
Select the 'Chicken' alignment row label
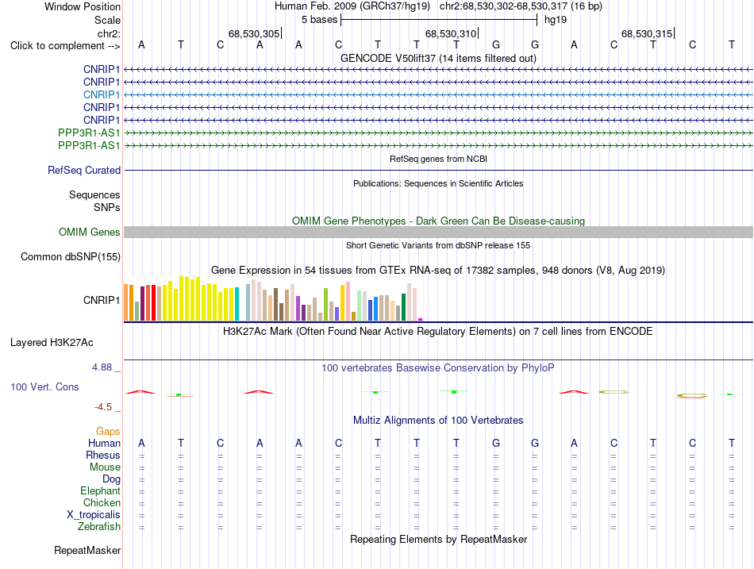102,502
